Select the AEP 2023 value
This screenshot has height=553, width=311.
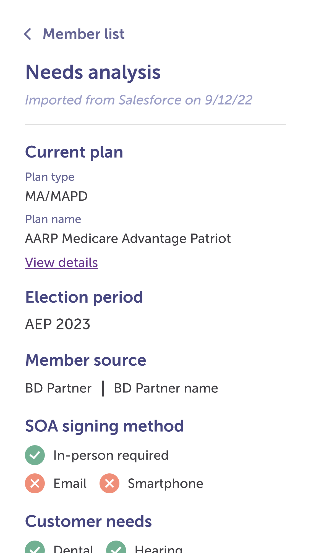pos(58,324)
